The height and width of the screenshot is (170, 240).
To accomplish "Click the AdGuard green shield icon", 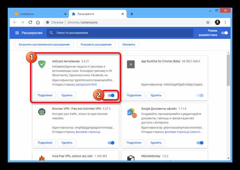I will click(x=42, y=64).
